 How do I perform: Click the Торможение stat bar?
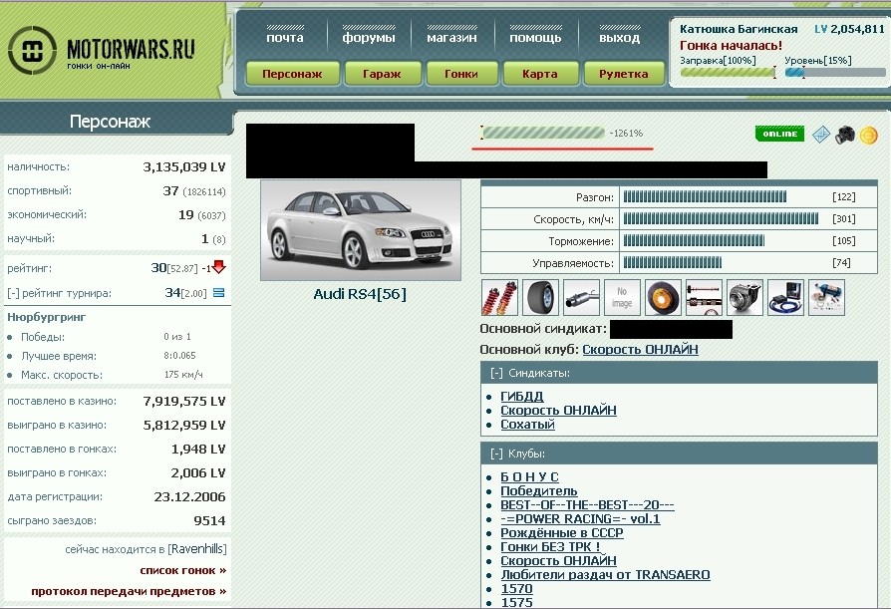[694, 241]
